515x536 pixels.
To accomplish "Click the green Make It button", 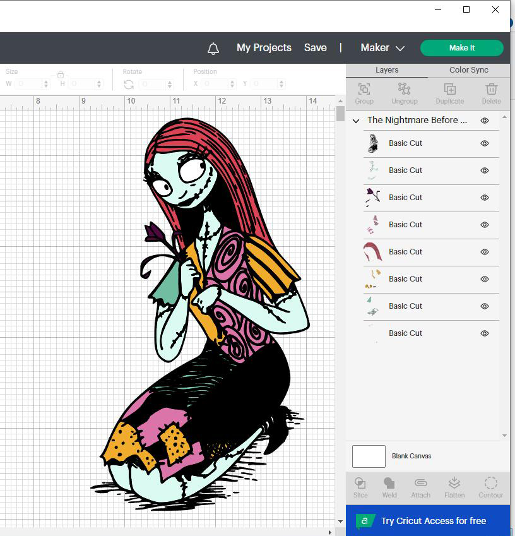I will click(x=462, y=48).
